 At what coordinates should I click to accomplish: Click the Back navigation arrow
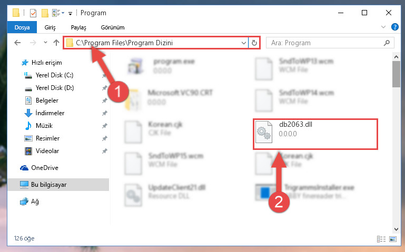coord(17,43)
